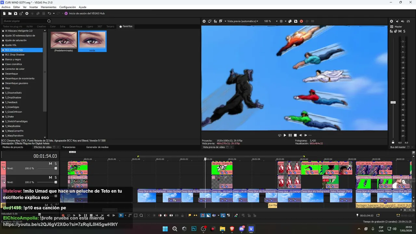This screenshot has width=416, height=234.
Task: Open a project with the folder icon
Action: [x=10, y=13]
